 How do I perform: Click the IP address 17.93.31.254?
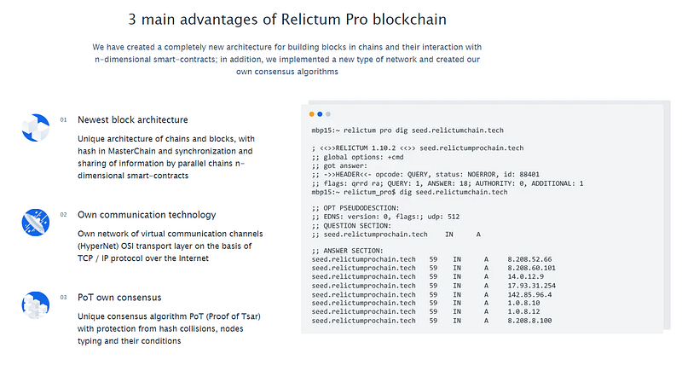tap(531, 286)
